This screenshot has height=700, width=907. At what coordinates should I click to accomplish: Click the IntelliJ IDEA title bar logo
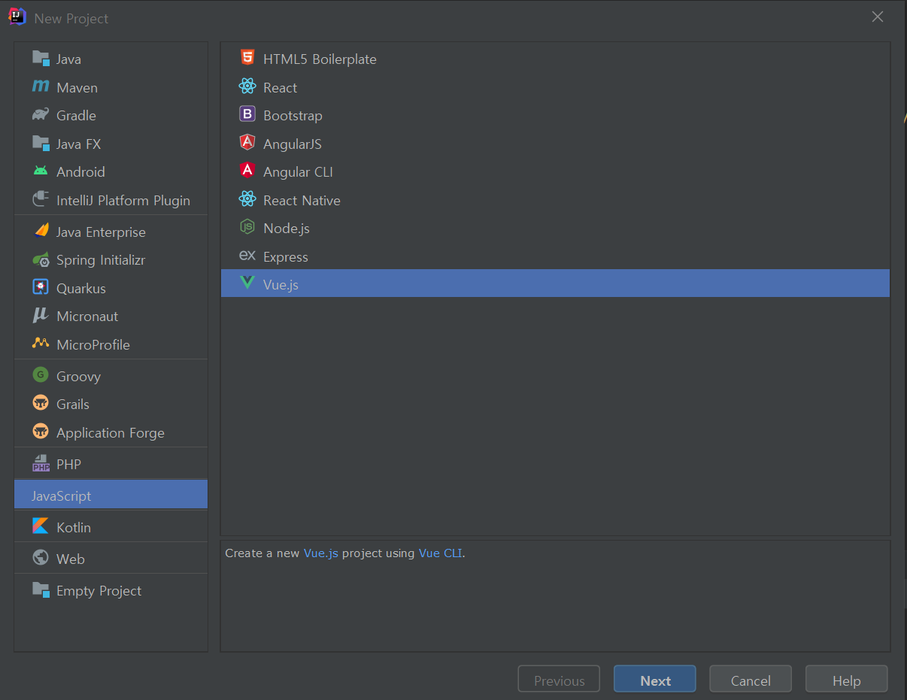pyautogui.click(x=17, y=17)
